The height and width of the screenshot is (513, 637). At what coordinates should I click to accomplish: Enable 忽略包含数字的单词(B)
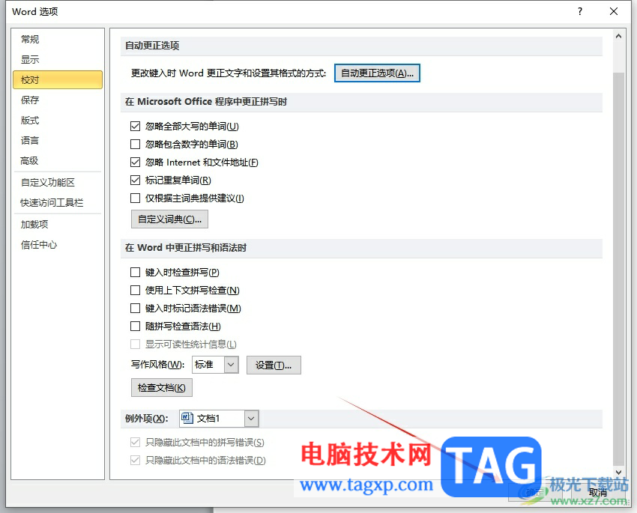136,144
